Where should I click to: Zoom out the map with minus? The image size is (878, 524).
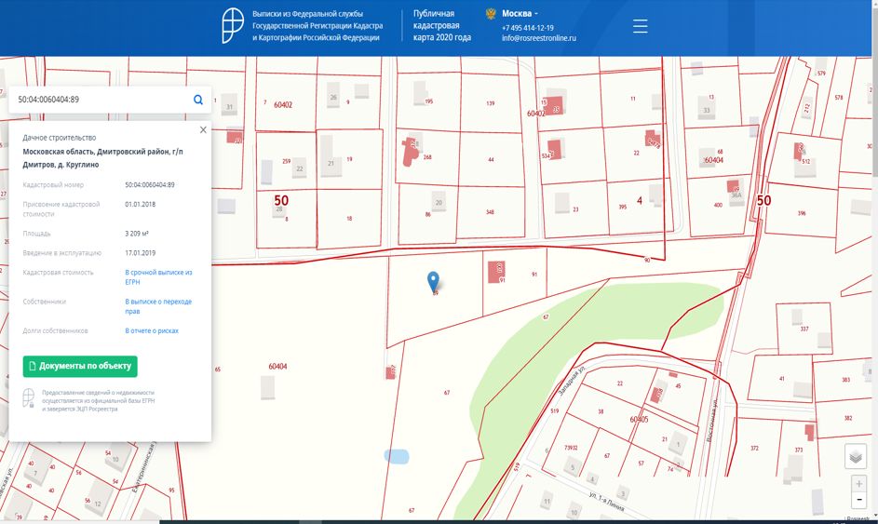point(858,501)
